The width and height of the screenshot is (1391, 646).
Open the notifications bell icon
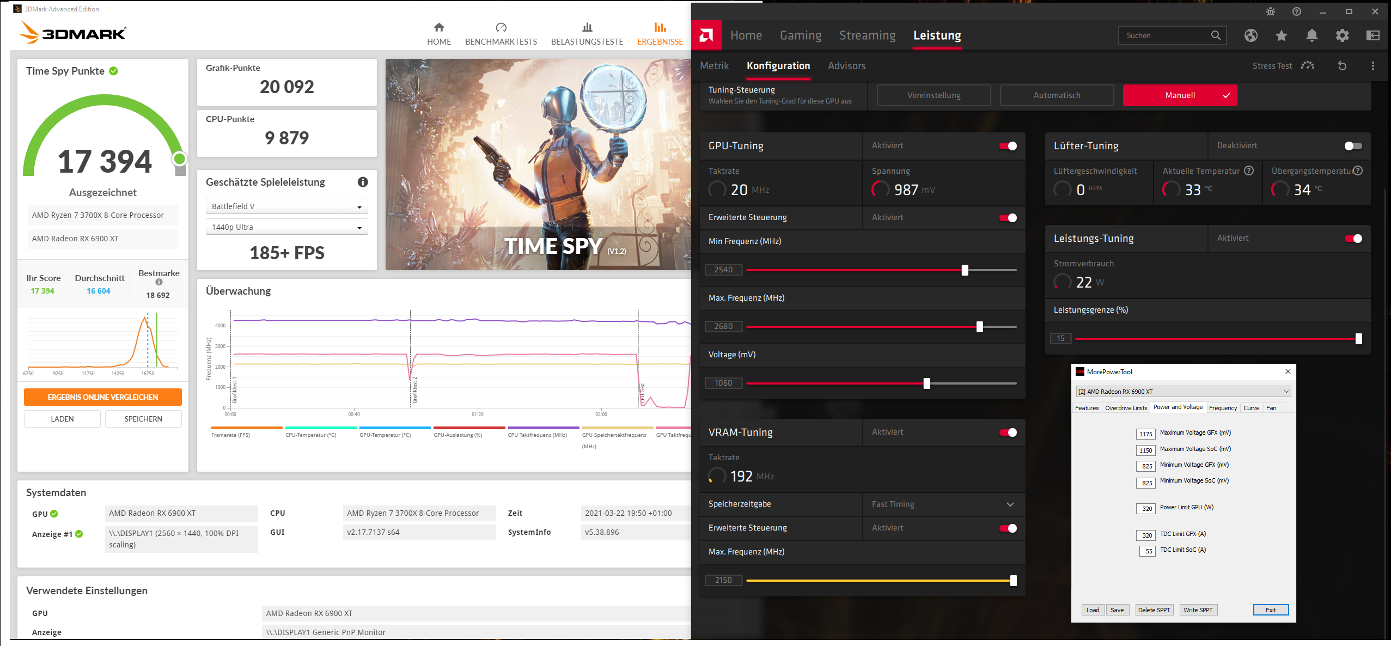pyautogui.click(x=1311, y=35)
